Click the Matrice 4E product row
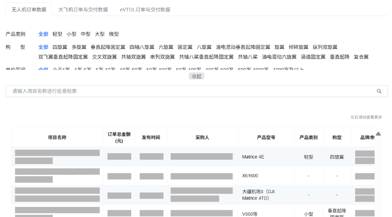392x217 pixels. click(x=253, y=157)
